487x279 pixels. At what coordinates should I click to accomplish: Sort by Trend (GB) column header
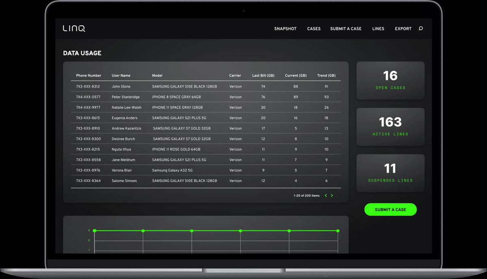pos(326,75)
